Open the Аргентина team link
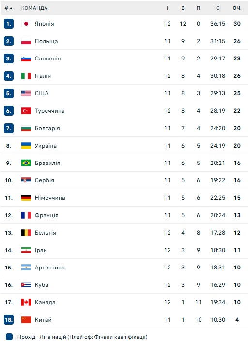Screen dimensions: 248x342 tap(49, 268)
